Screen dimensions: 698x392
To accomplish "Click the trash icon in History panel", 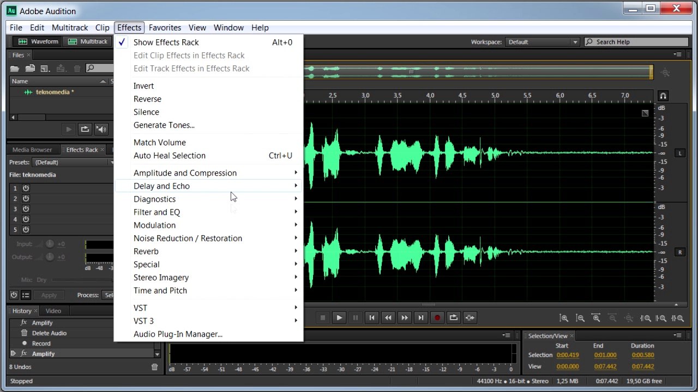I will [154, 367].
